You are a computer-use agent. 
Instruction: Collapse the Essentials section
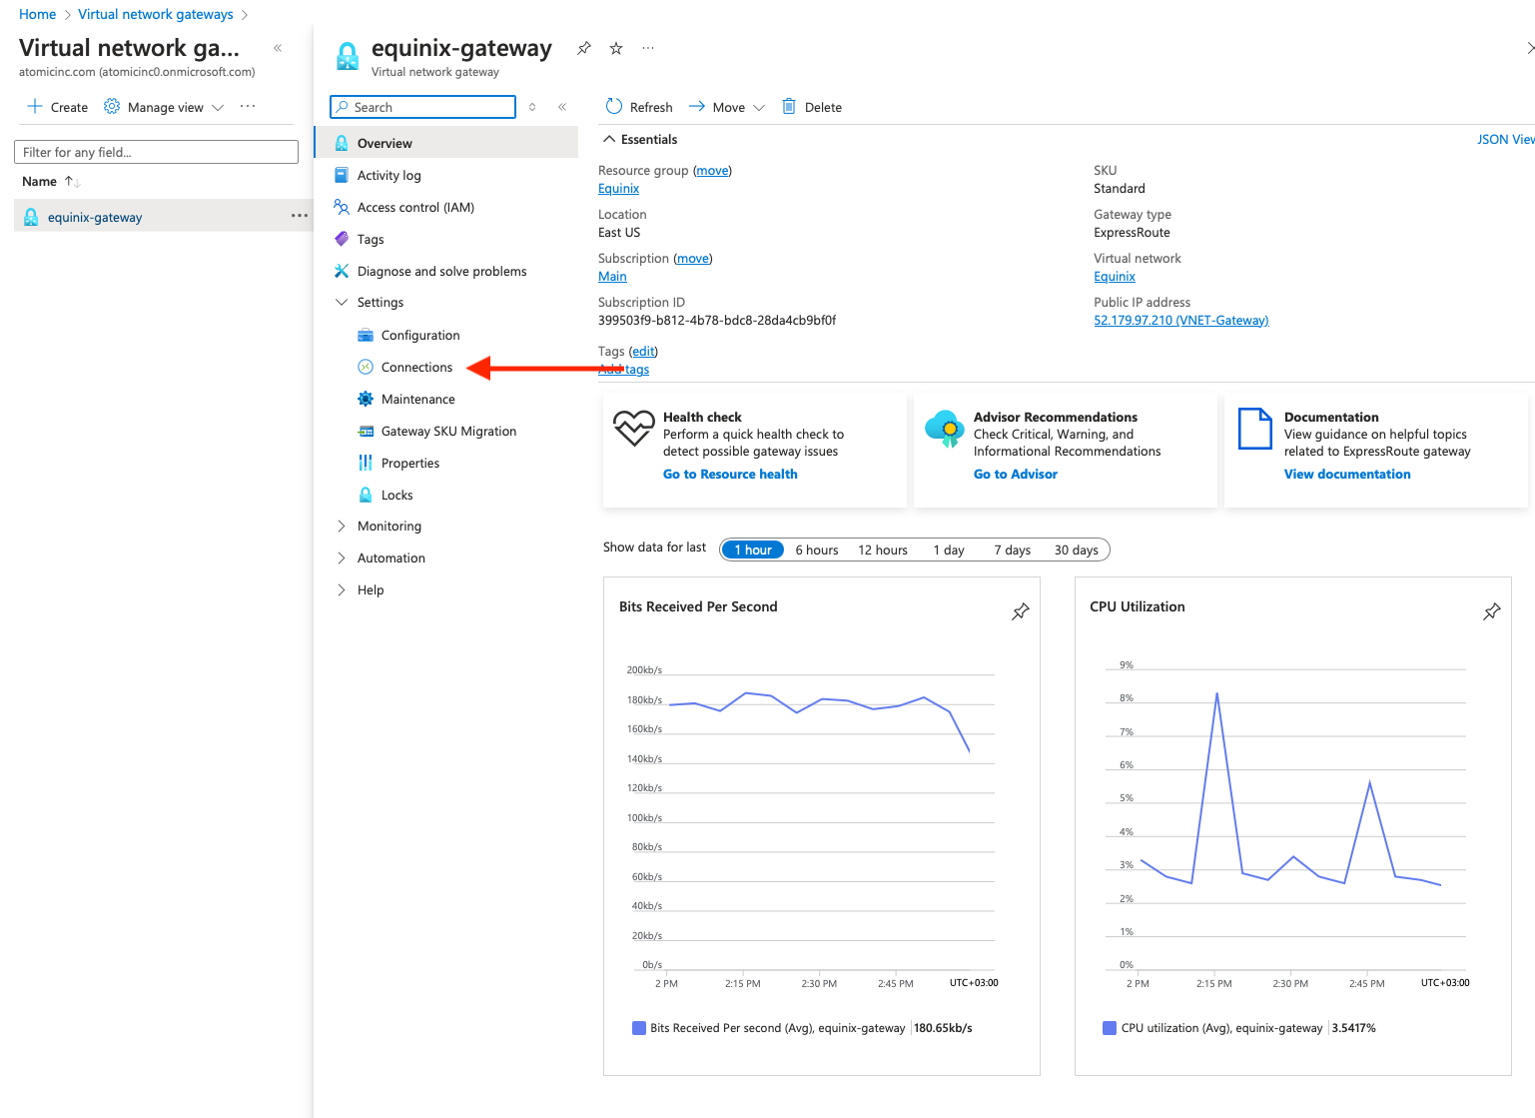609,139
